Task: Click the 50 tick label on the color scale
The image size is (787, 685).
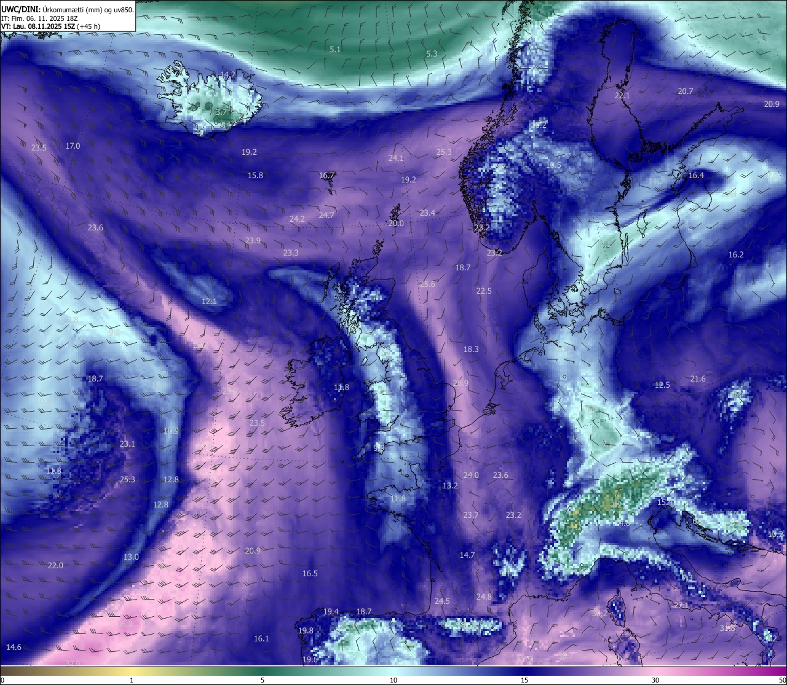Action: click(x=781, y=681)
